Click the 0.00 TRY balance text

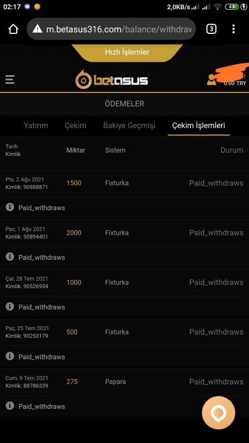pos(235,83)
